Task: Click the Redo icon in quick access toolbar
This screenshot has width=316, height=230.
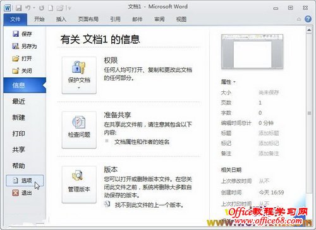Action: pyautogui.click(x=42, y=8)
